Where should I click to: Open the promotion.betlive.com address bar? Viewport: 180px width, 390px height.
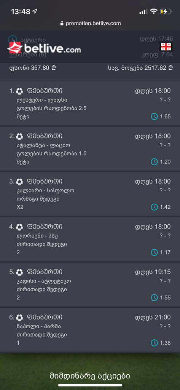(90, 23)
